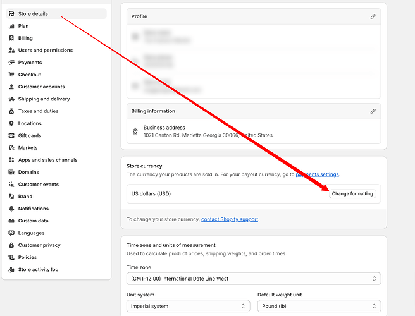Follow the contact Shopify support link
415x316 pixels.
(x=230, y=219)
